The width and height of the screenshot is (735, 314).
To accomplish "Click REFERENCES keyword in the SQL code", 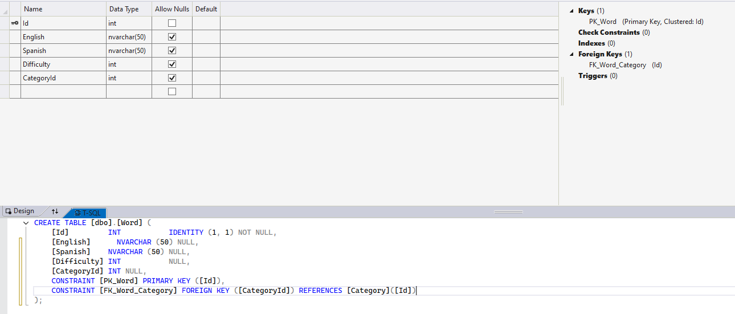I will pos(320,291).
